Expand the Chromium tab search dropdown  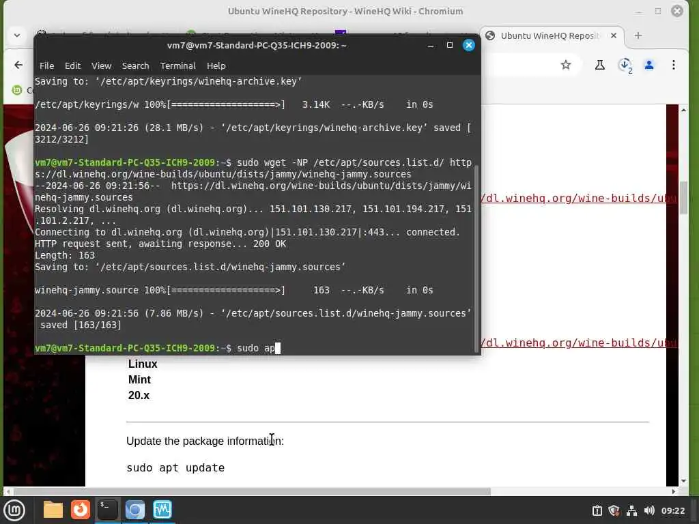tap(17, 35)
